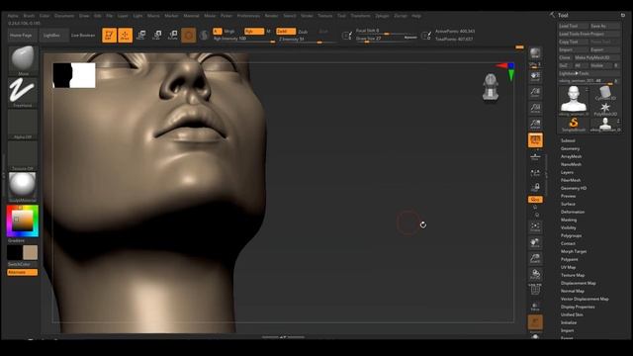The height and width of the screenshot is (356, 633).
Task: Click the round gizmo 3D icon
Action: point(189,36)
